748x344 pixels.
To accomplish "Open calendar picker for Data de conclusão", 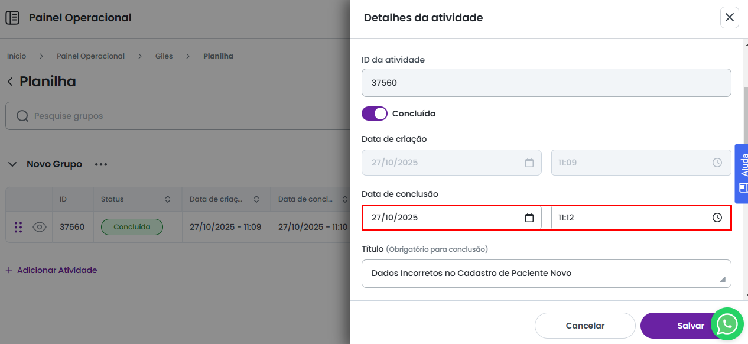I will point(529,218).
